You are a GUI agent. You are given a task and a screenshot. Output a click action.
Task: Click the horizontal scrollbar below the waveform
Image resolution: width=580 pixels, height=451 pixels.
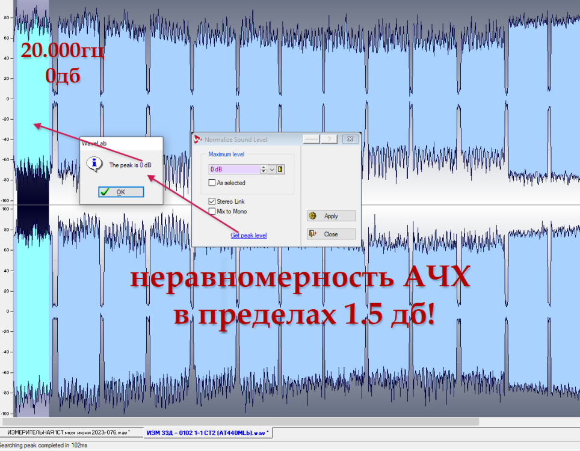tap(241, 422)
